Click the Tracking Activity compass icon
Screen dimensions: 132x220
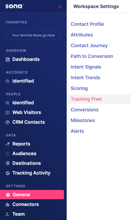[8, 173]
